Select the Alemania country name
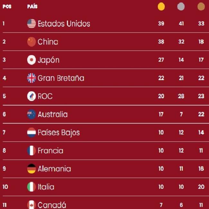Viewport: 209px width, 209px height. pos(54,169)
